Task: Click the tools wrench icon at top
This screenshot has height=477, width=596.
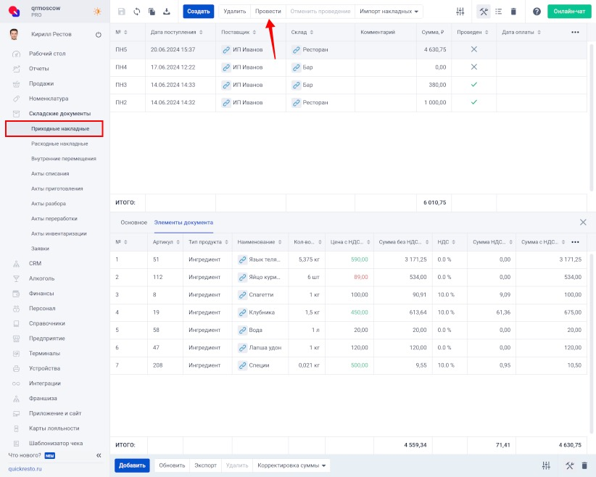Action: pyautogui.click(x=484, y=12)
